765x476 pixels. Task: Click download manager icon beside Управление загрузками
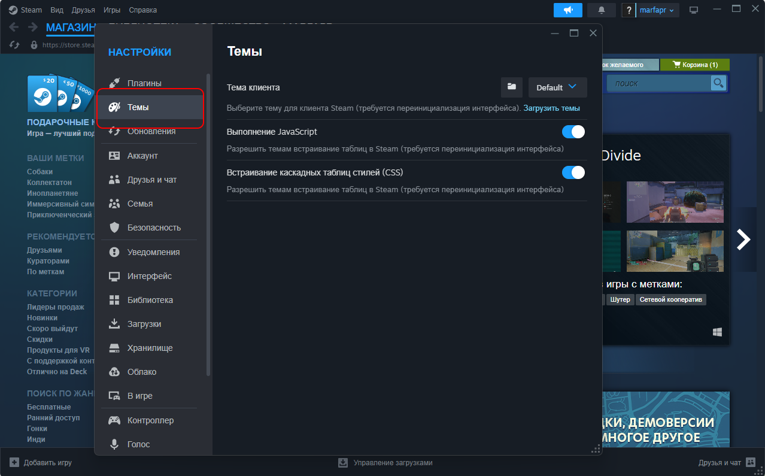point(343,463)
